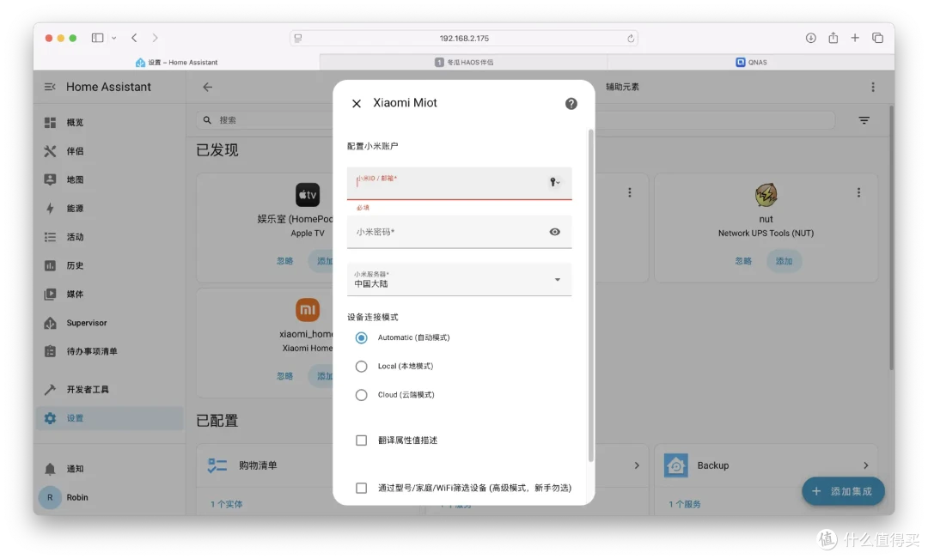Expand the Backup integration chevron
The width and height of the screenshot is (928, 559).
(865, 465)
